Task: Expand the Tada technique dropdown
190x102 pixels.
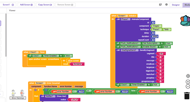Action: tap(167, 29)
